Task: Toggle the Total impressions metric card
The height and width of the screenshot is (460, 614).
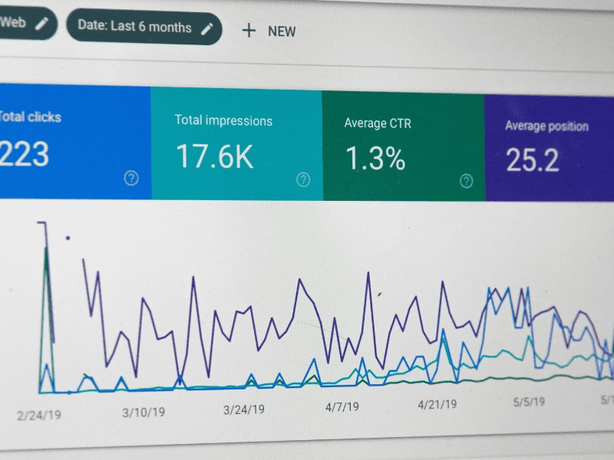Action: 236,144
